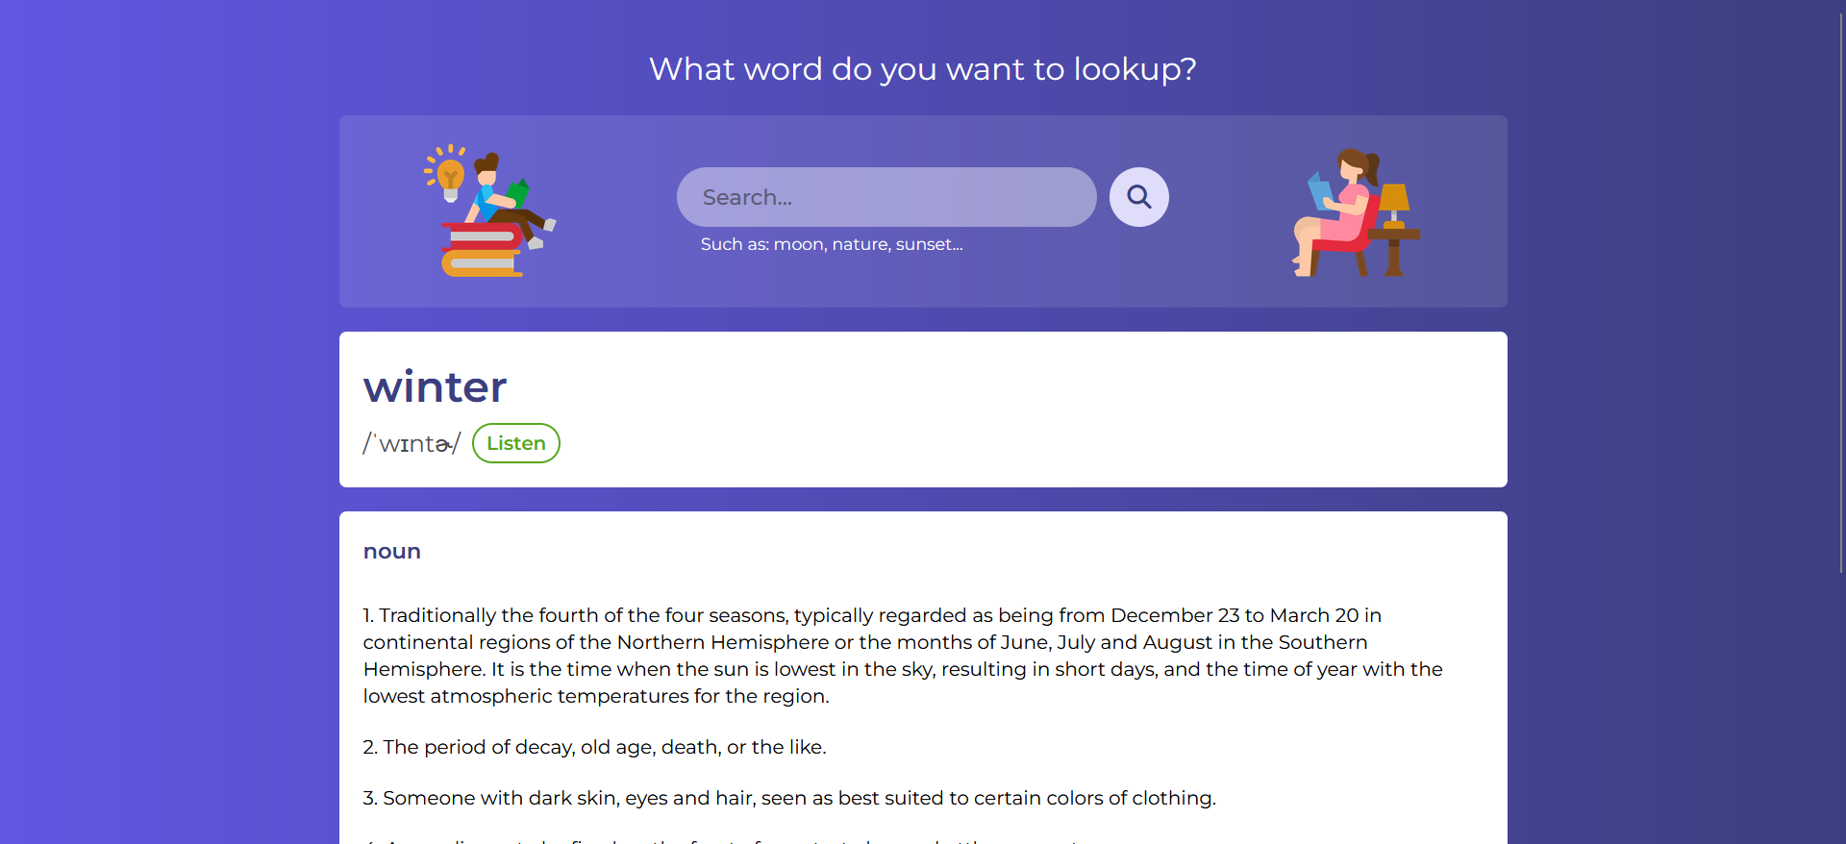The height and width of the screenshot is (844, 1846).
Task: Click the phonetic transcription of winter
Action: tap(412, 443)
